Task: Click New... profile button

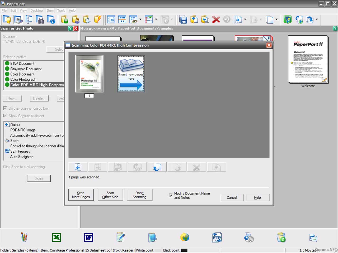Action: [12, 98]
